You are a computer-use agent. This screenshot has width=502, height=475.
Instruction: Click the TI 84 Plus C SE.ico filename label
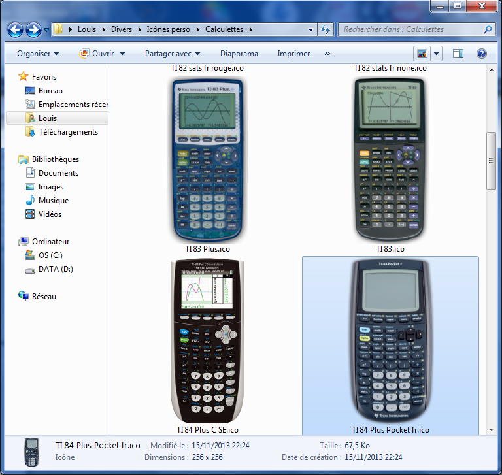[x=207, y=429]
